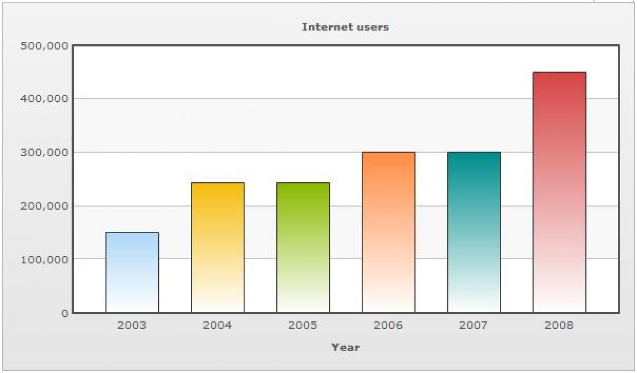The image size is (637, 373).
Task: Click the 2003 x-axis label
Action: (x=132, y=325)
